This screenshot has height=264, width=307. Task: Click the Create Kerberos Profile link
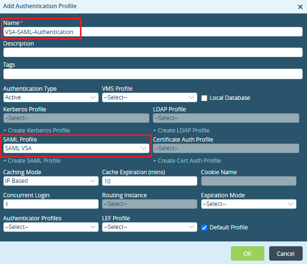coord(36,131)
